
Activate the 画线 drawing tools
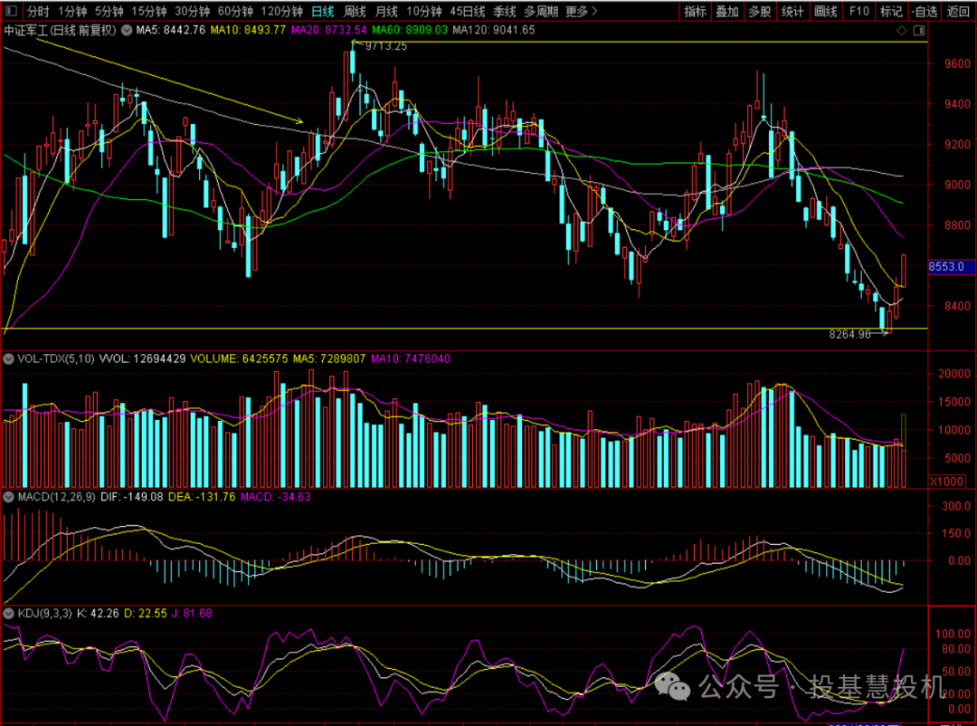[826, 11]
